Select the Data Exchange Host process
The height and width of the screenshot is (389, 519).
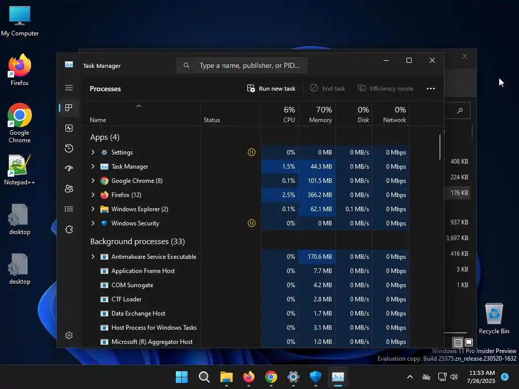(246, 314)
